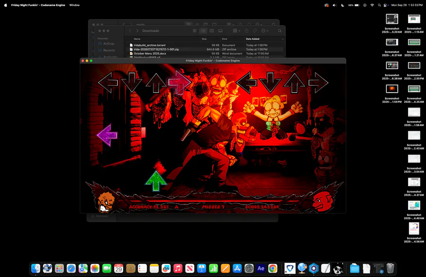The width and height of the screenshot is (426, 277).
Task: Switch Downloads window to gallery view
Action: point(220,31)
